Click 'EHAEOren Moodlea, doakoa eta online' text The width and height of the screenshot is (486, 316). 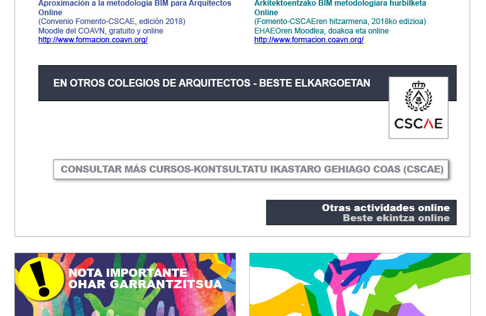tap(321, 31)
